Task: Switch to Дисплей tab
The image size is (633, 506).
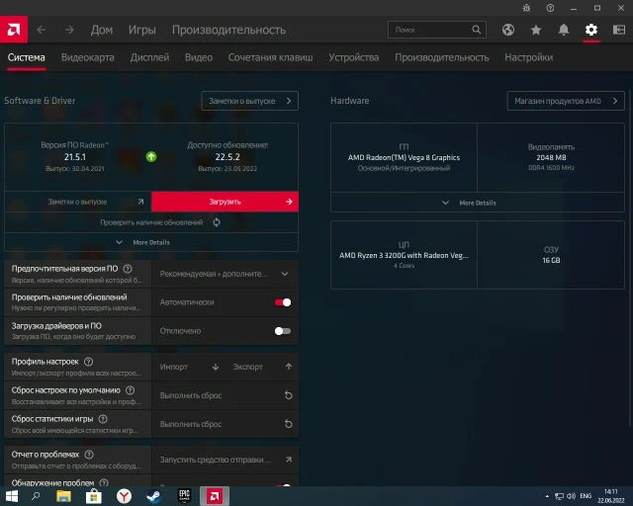Action: click(x=149, y=57)
